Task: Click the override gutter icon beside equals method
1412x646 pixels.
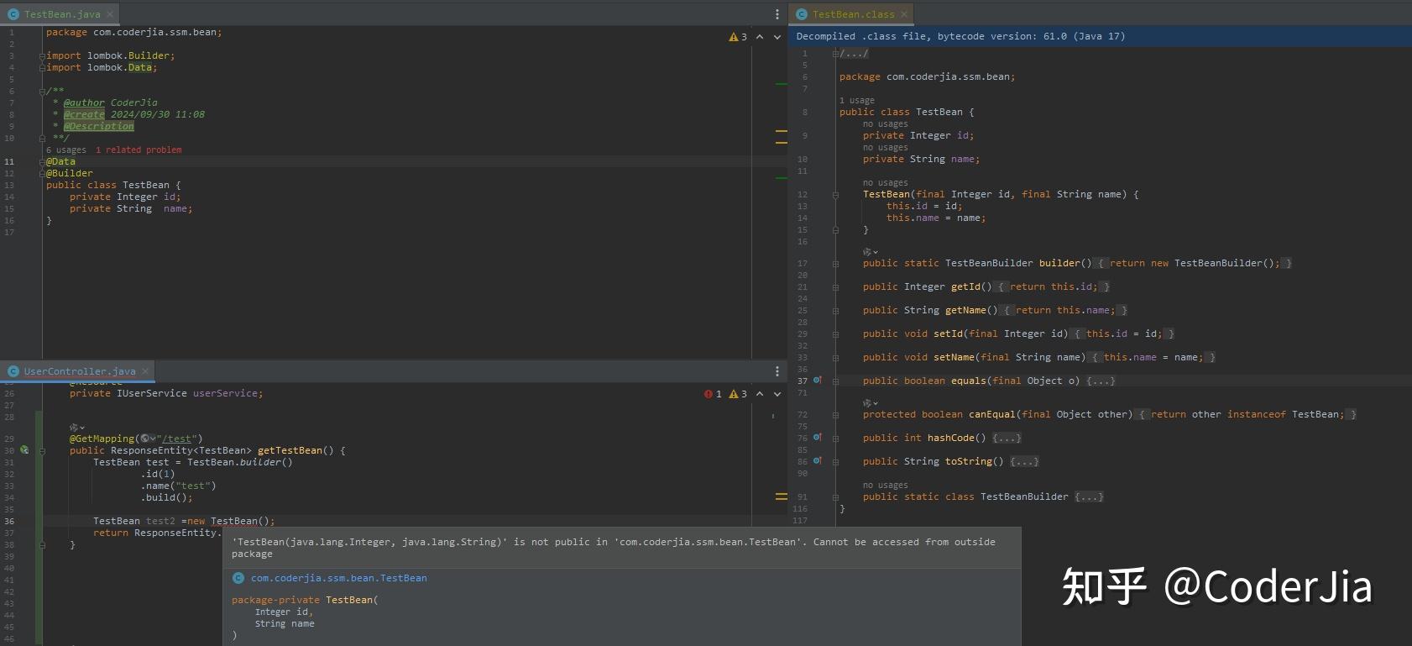Action: point(817,381)
